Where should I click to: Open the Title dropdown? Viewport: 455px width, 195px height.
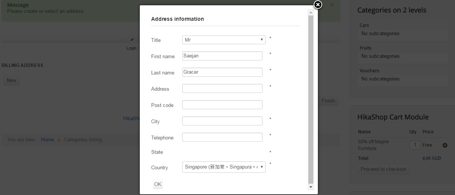[x=224, y=40]
